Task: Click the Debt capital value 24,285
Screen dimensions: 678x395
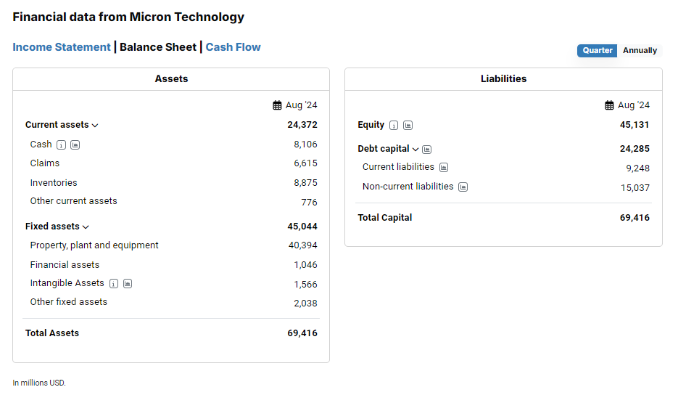Action: coord(634,149)
